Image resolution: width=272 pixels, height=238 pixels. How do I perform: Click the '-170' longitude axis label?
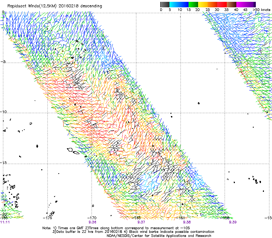[x=92, y=218]
